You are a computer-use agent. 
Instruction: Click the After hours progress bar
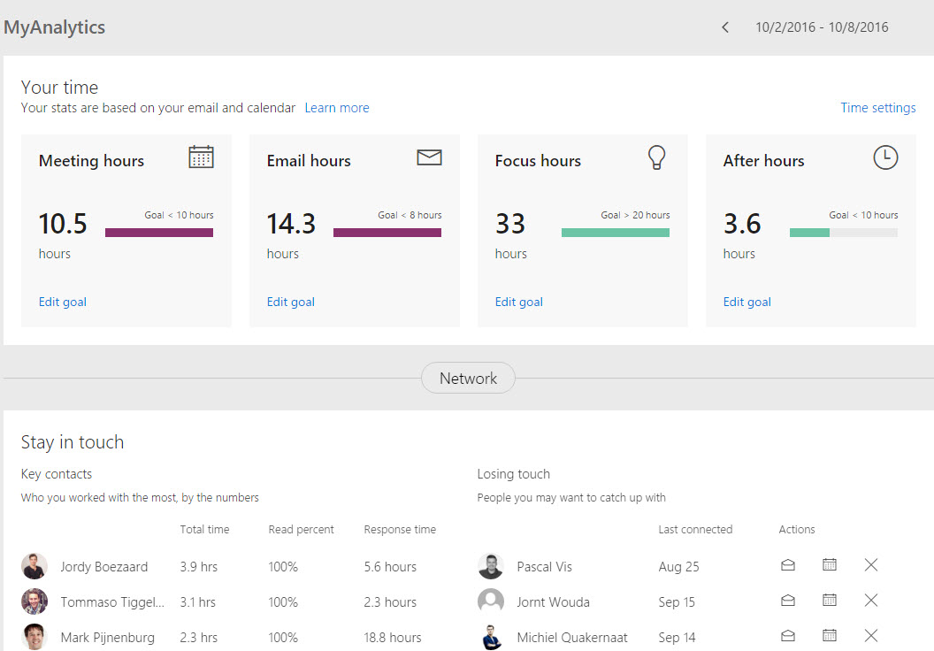(843, 233)
